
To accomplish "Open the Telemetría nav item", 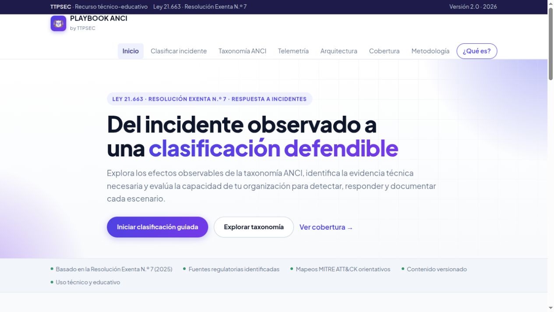I will click(x=293, y=51).
